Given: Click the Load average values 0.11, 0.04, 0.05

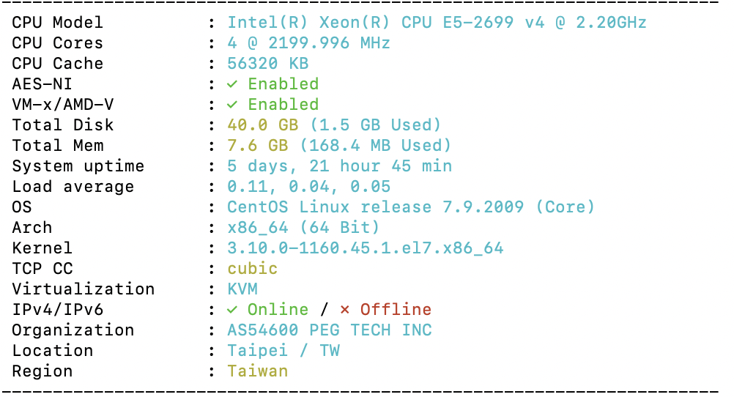Looking at the screenshot, I should (309, 187).
